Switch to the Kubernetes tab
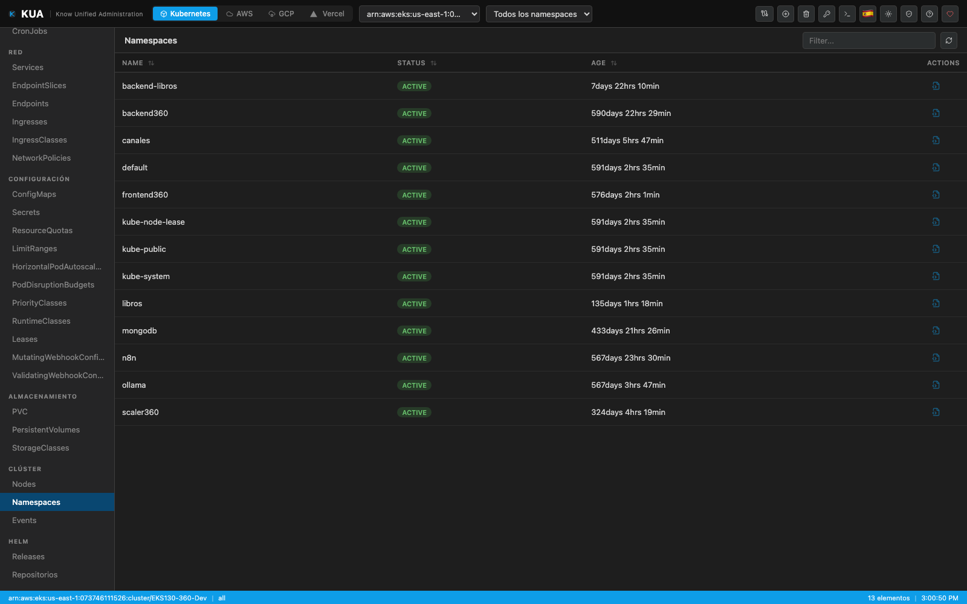The height and width of the screenshot is (604, 967). click(x=185, y=14)
